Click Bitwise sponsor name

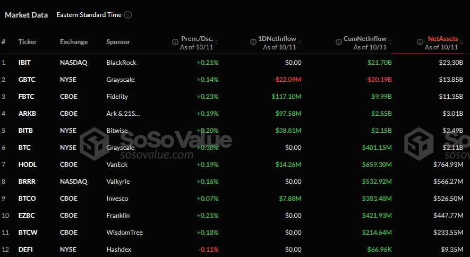[x=117, y=131]
